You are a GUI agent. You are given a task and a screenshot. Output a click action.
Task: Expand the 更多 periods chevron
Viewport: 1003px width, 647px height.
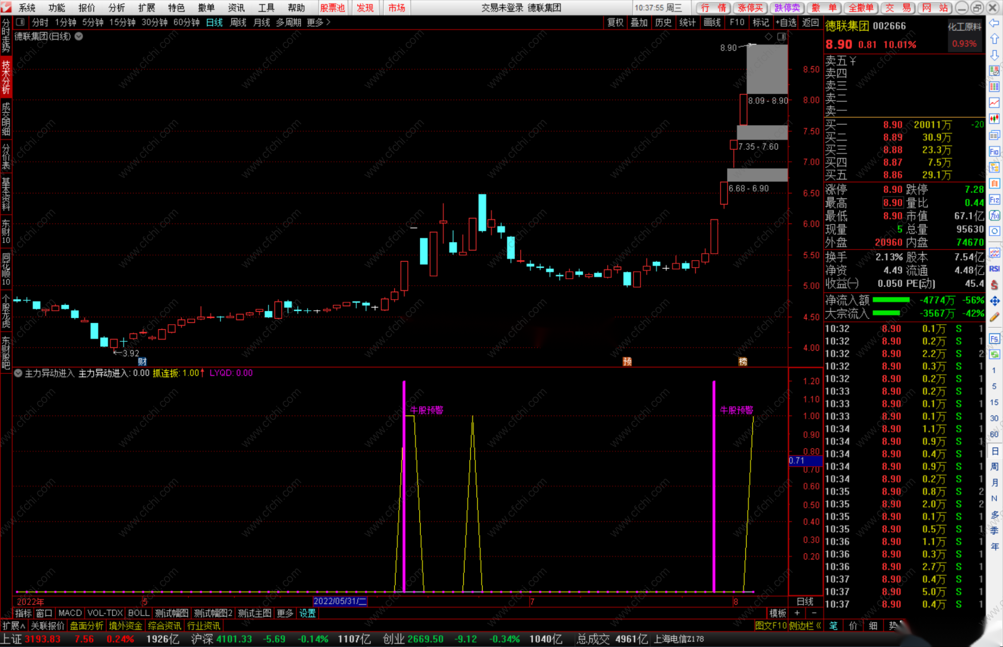(x=328, y=22)
